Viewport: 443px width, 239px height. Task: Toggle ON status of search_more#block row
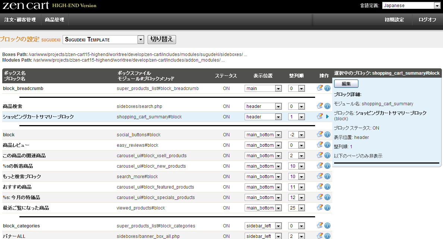click(226, 177)
